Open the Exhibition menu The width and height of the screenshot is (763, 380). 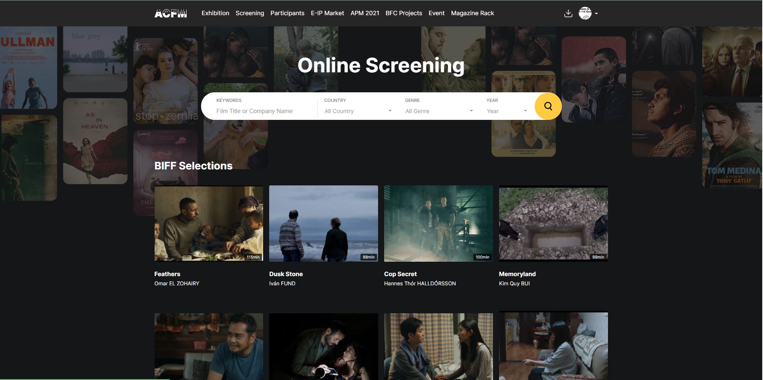click(x=215, y=13)
